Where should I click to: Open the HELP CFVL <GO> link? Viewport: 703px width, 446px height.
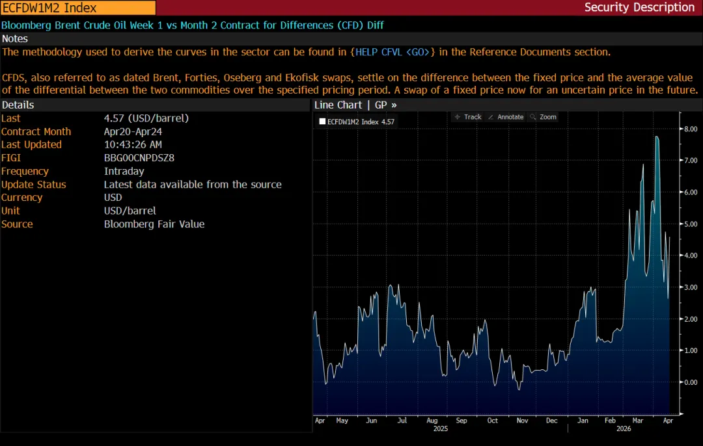(x=393, y=52)
